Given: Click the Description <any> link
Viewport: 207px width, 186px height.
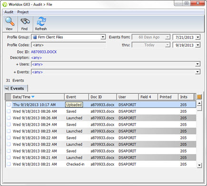Looking at the screenshot, I should (37, 58).
